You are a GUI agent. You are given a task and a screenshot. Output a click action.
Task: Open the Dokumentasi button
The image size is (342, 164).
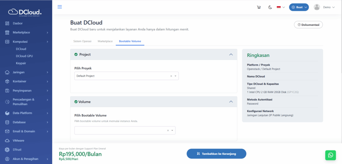[308, 25]
